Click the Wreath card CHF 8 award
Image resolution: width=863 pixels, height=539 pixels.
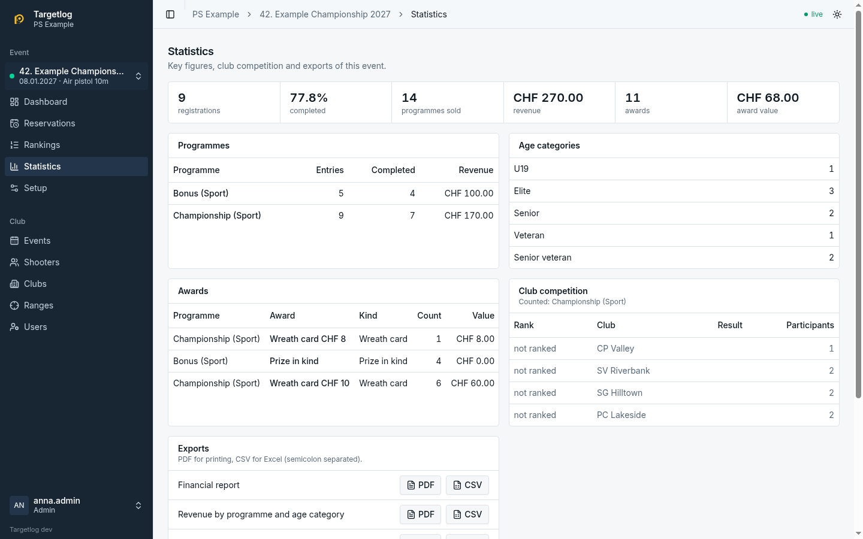[x=307, y=339]
